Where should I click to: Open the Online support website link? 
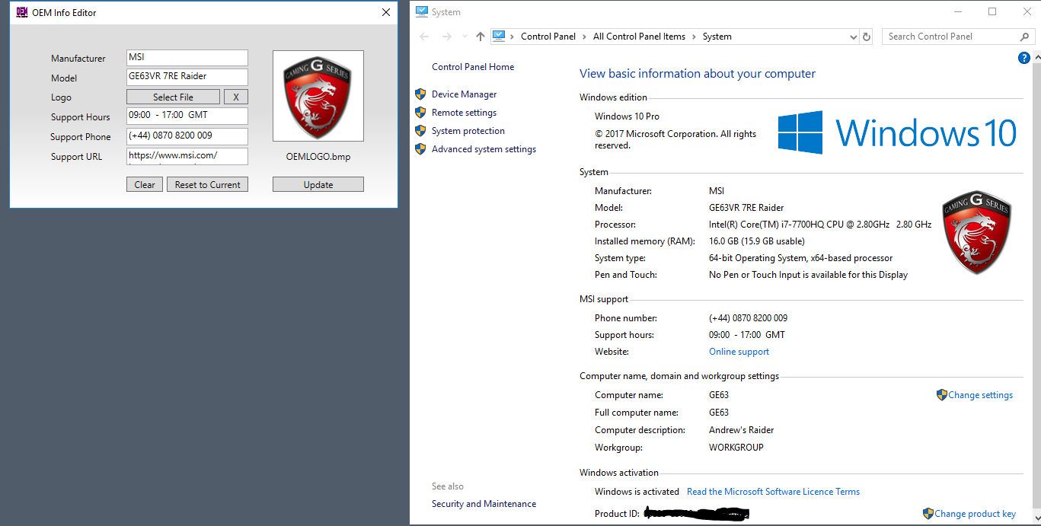click(739, 352)
